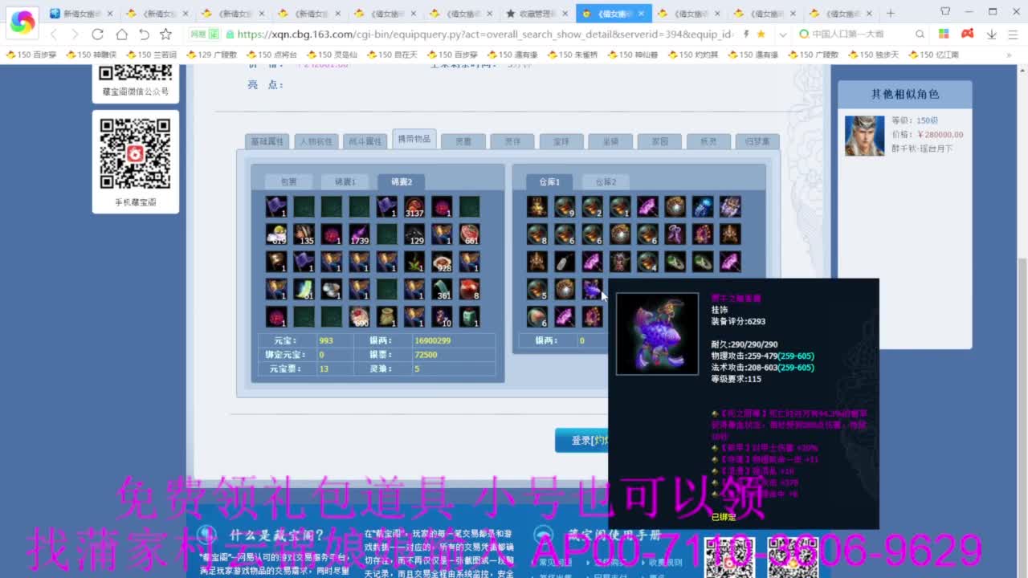Click the 手机藏宝阁 QR code
This screenshot has width=1028, height=578.
(x=135, y=153)
